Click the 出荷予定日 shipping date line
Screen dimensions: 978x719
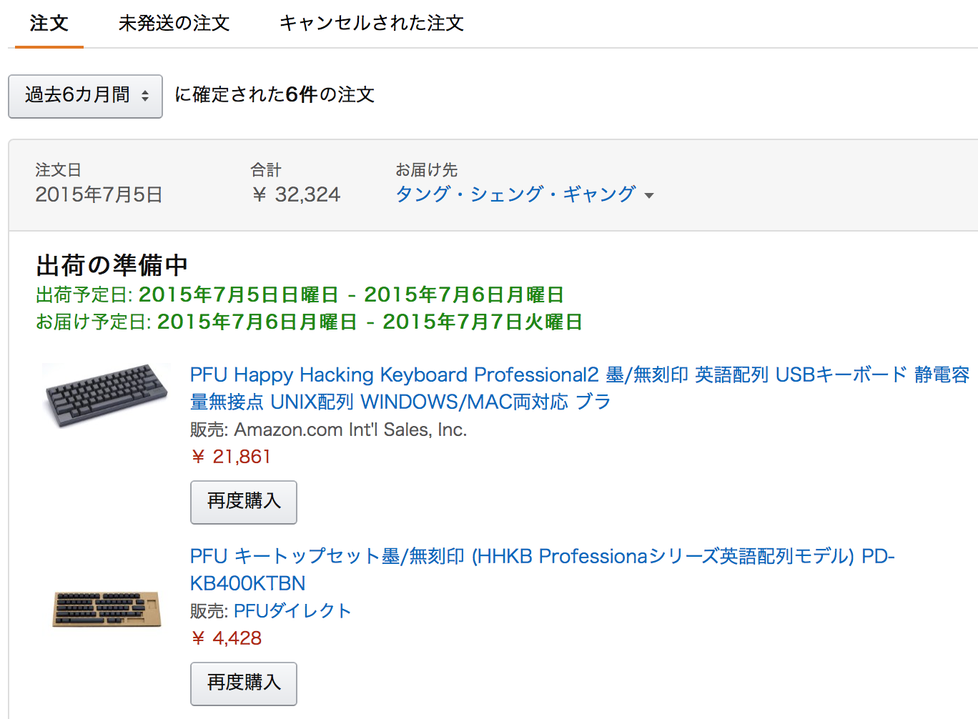(300, 294)
